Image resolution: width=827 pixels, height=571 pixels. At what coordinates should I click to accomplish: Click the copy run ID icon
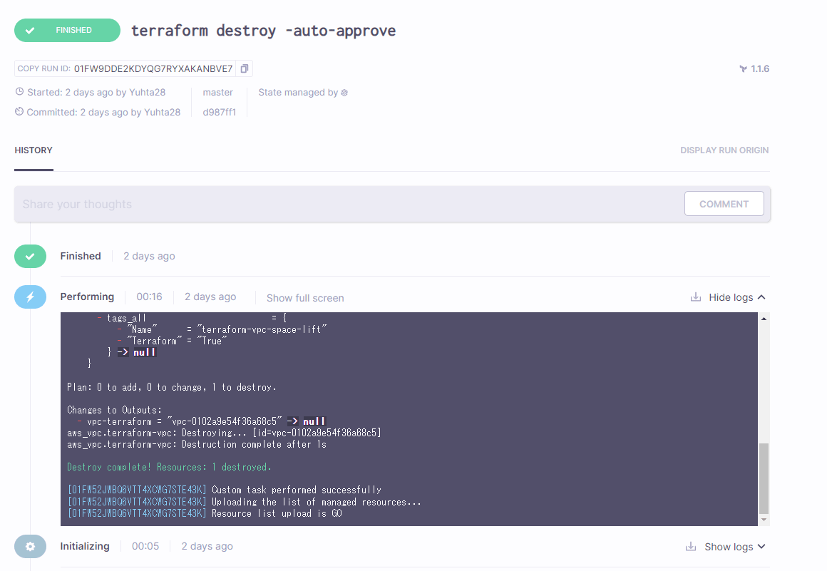point(245,68)
